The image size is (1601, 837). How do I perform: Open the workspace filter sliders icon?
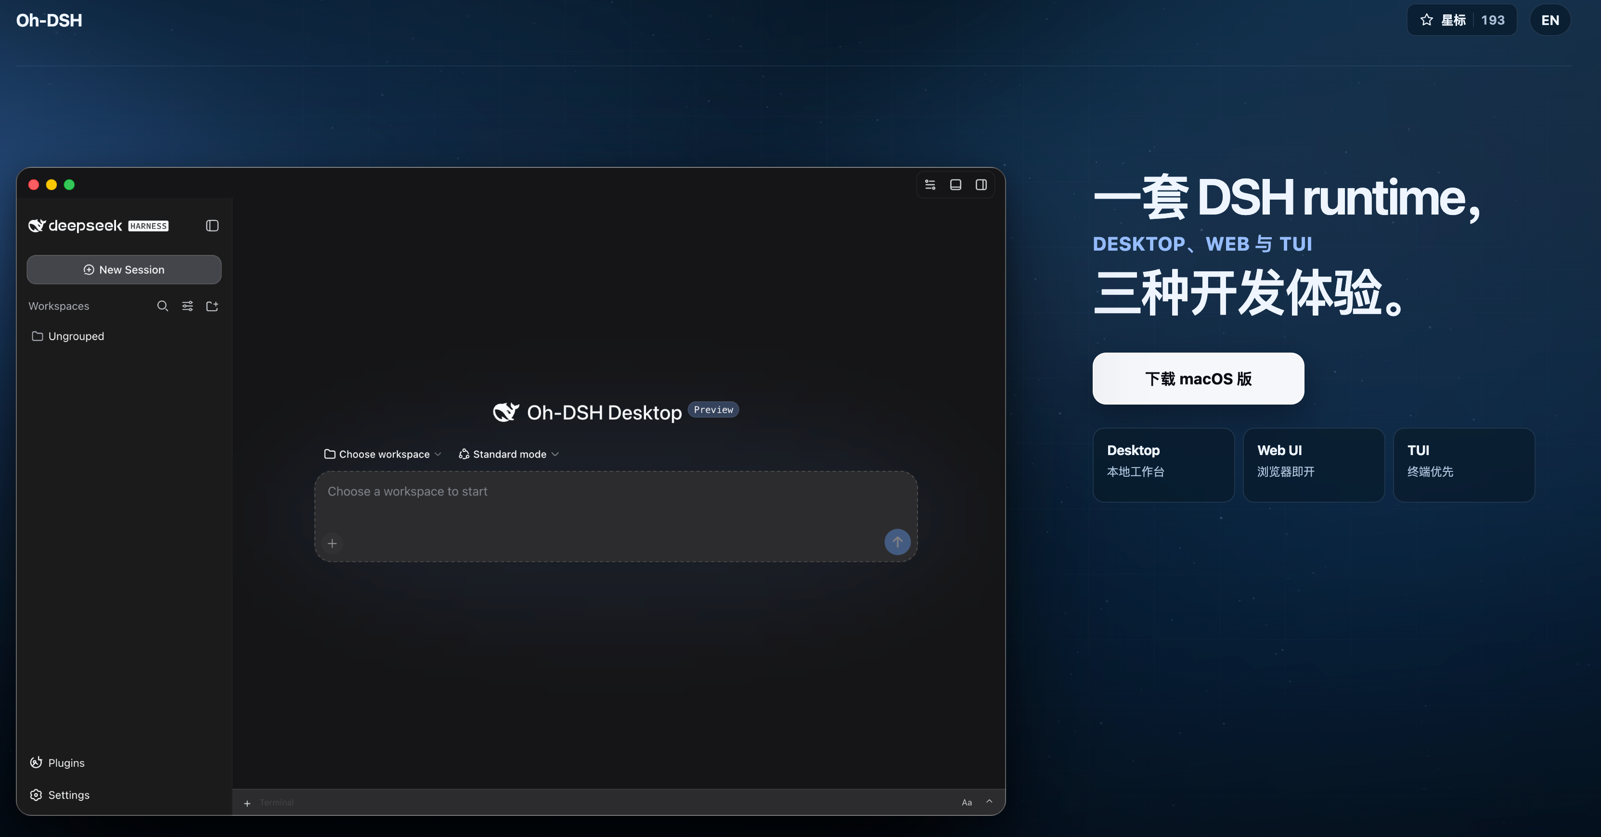point(187,306)
